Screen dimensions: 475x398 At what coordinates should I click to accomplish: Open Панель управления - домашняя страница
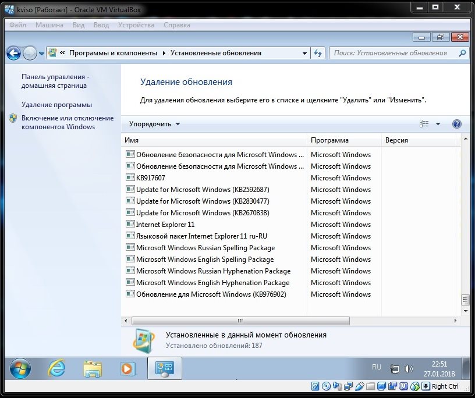coord(55,81)
